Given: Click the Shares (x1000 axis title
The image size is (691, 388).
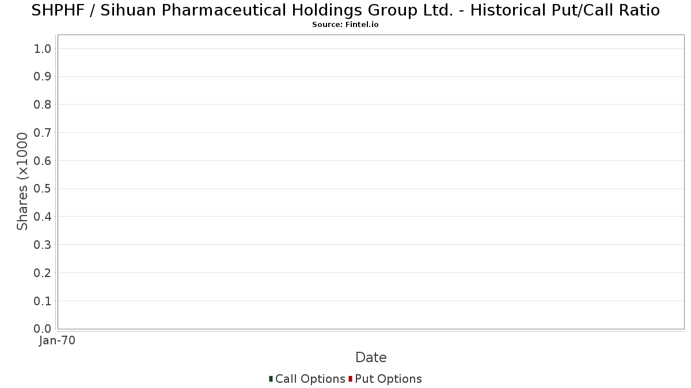Looking at the screenshot, I should (x=22, y=181).
